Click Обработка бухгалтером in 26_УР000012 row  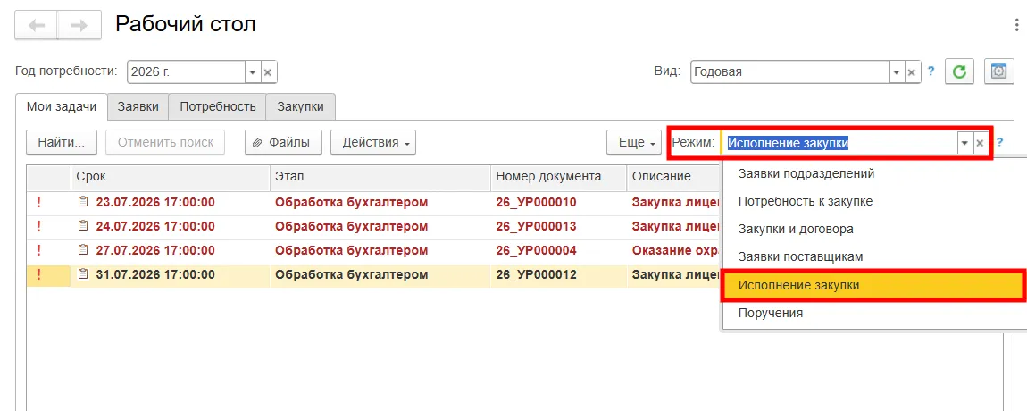tap(352, 274)
